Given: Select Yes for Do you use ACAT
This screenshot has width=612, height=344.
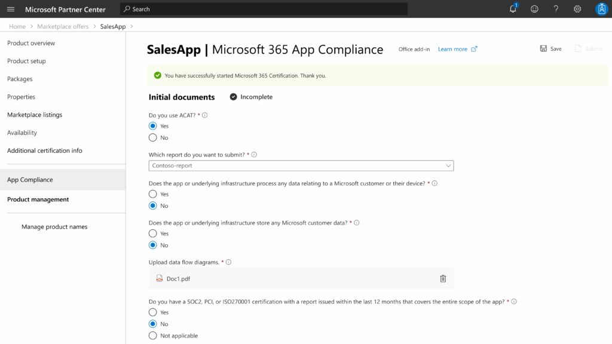Looking at the screenshot, I should coord(152,125).
